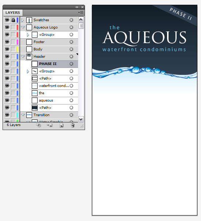The width and height of the screenshot is (201, 221).
Task: Toggle visibility of Transition layer
Action: [7, 115]
